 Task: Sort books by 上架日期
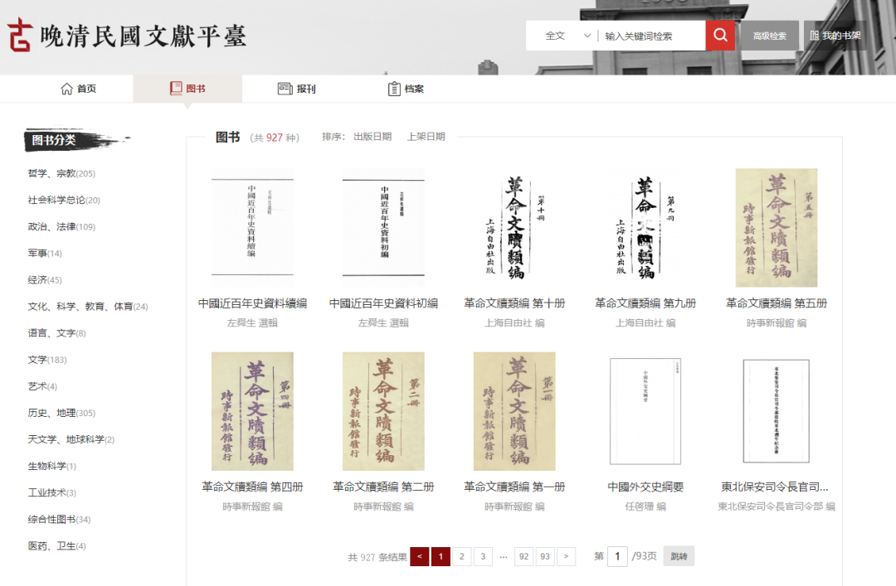(426, 137)
